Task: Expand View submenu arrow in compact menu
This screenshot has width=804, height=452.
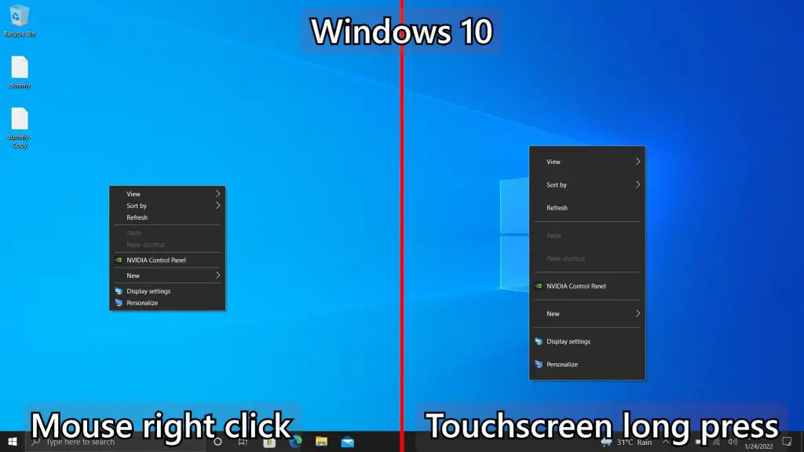Action: pos(218,194)
